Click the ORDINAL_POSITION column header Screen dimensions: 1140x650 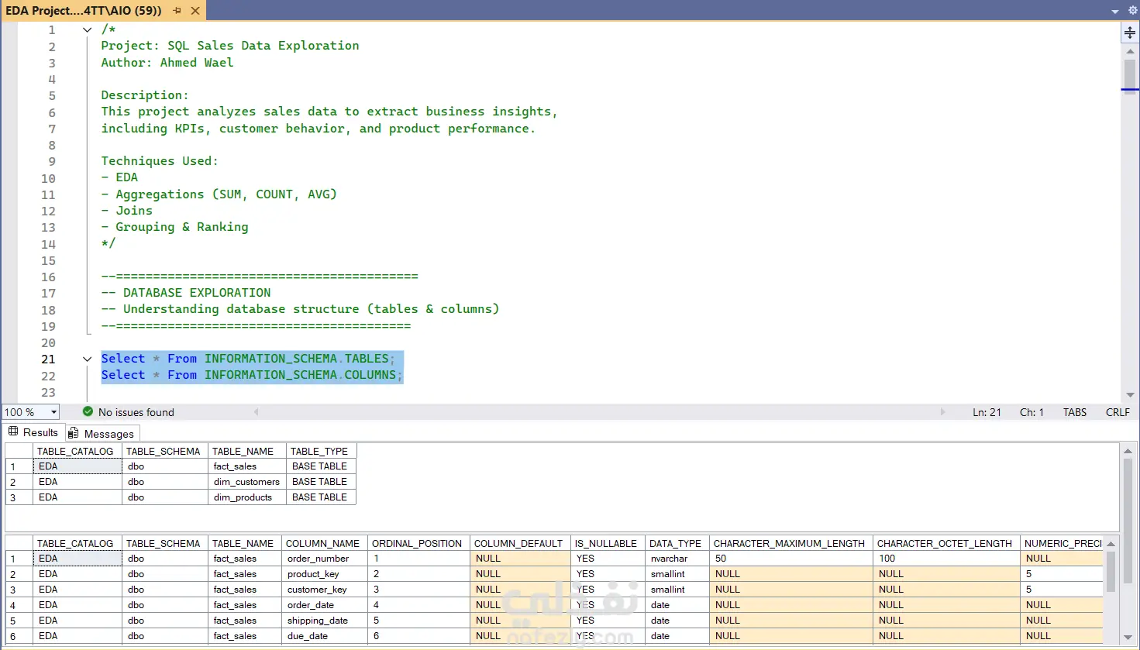tap(417, 543)
